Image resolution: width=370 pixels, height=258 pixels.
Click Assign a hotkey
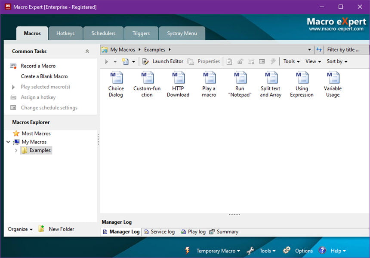click(38, 97)
